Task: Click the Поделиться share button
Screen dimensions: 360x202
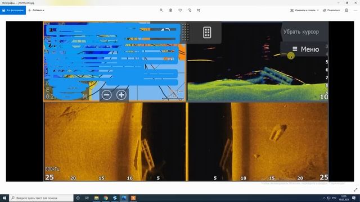Action: point(331,10)
